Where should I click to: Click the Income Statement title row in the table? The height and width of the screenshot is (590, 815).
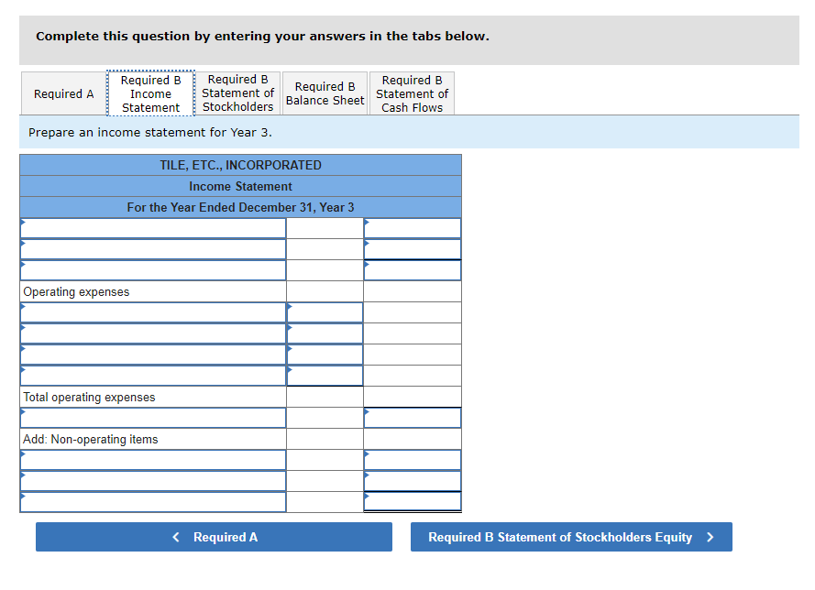[241, 187]
